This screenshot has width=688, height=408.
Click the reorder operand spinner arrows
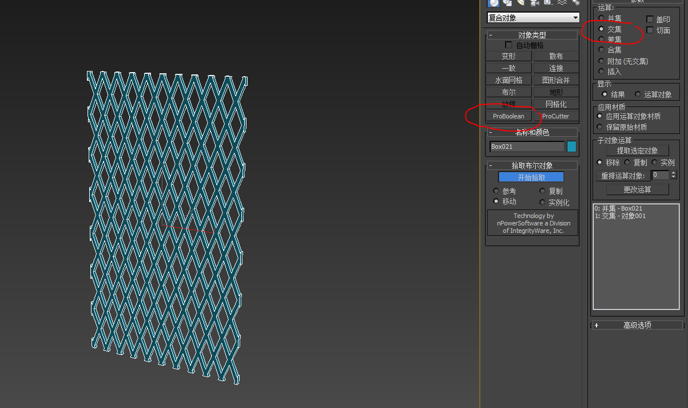[x=674, y=175]
